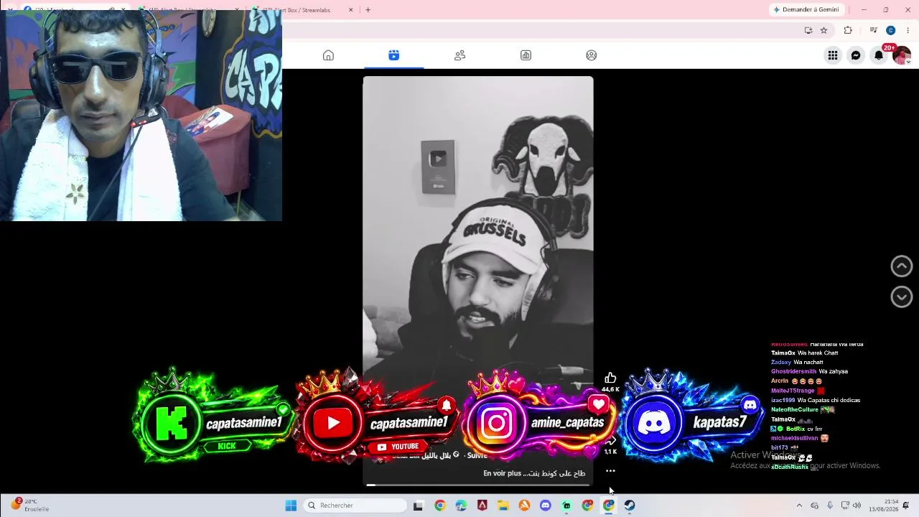
Task: Open Discord from the taskbar
Action: (545, 506)
